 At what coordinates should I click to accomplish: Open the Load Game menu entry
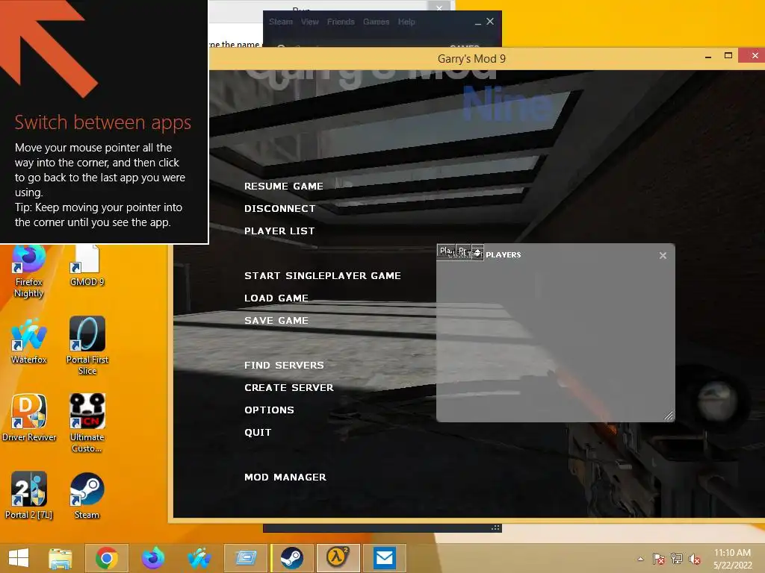pyautogui.click(x=276, y=298)
